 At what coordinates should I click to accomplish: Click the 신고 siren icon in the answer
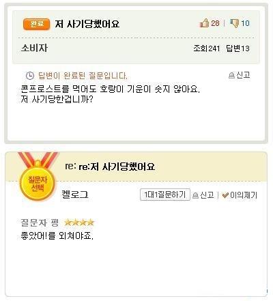click(195, 195)
